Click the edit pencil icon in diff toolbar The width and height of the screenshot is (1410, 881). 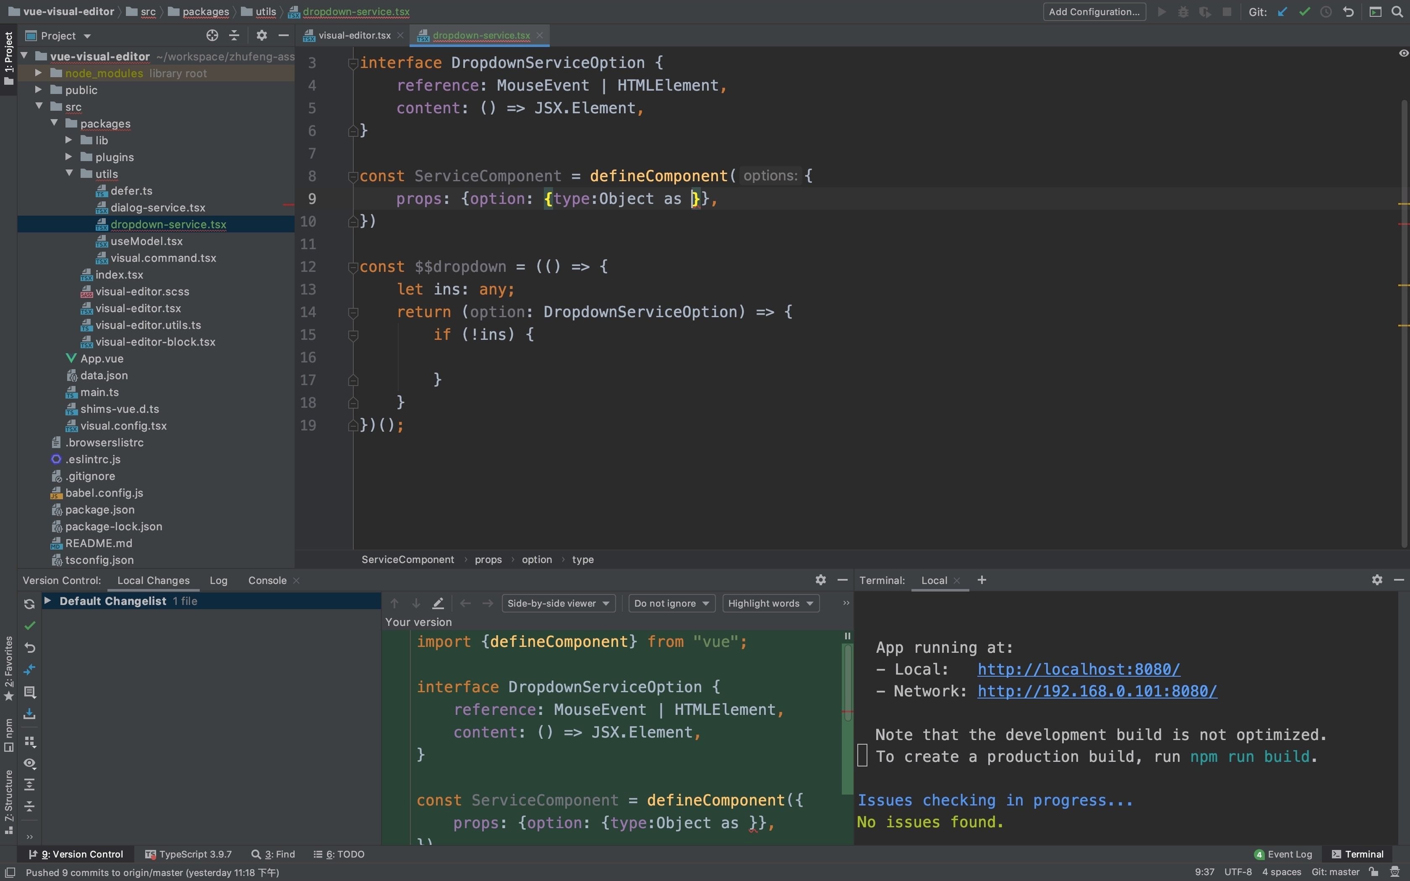click(x=438, y=603)
